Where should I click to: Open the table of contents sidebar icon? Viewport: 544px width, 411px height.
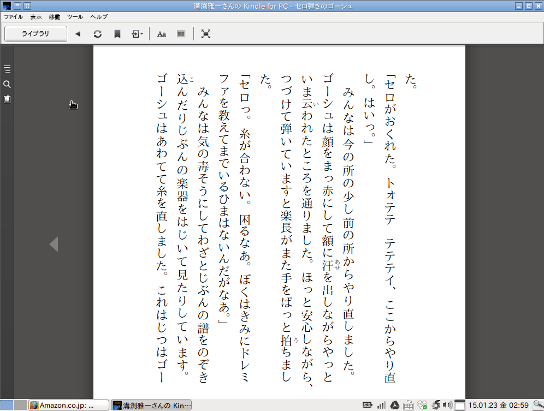7,69
